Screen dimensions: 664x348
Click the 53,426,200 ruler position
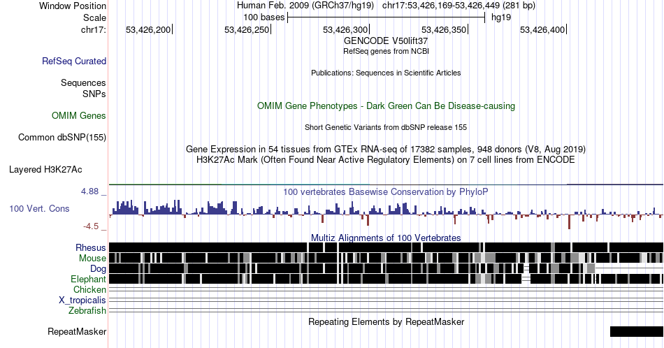pyautogui.click(x=148, y=29)
